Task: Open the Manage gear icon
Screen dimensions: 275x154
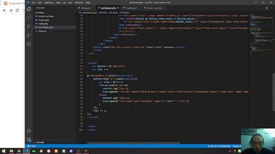Action: click(x=29, y=139)
